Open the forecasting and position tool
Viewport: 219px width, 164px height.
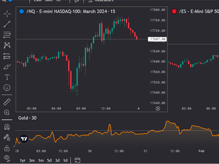click(7, 56)
